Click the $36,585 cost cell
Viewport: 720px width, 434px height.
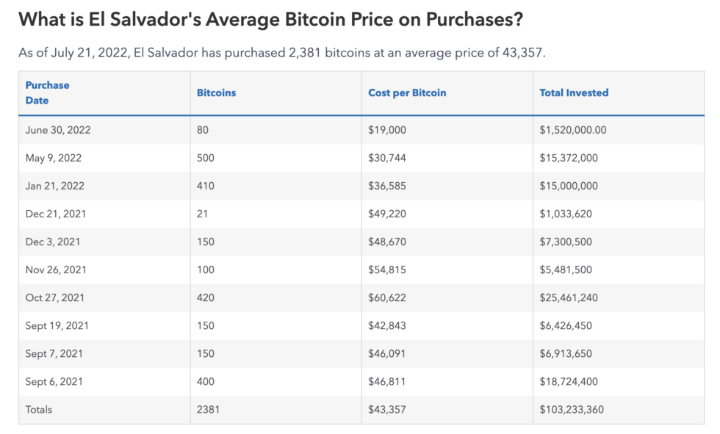tap(386, 186)
